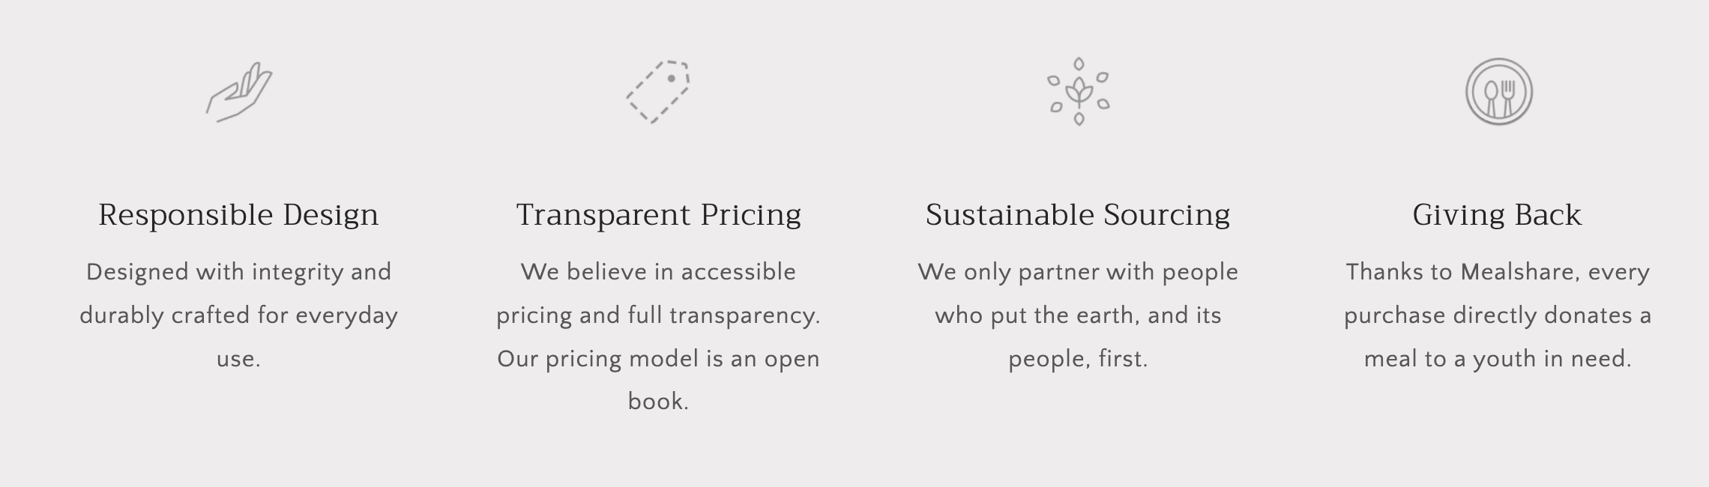Select the Transparent Pricing heading
The height and width of the screenshot is (487, 1709).
[x=658, y=215]
